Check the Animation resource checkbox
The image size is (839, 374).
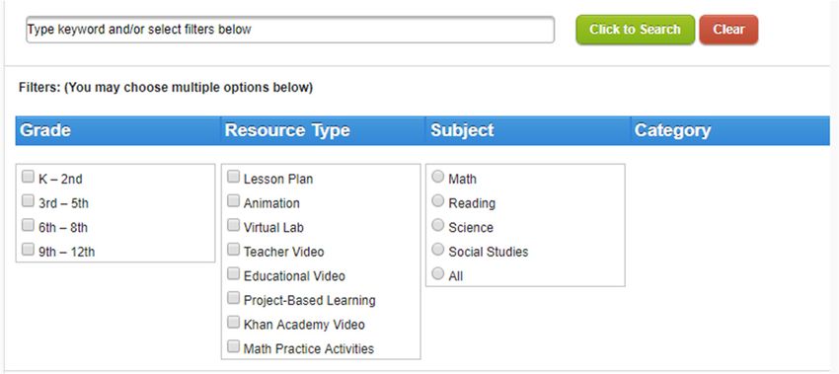coord(233,201)
